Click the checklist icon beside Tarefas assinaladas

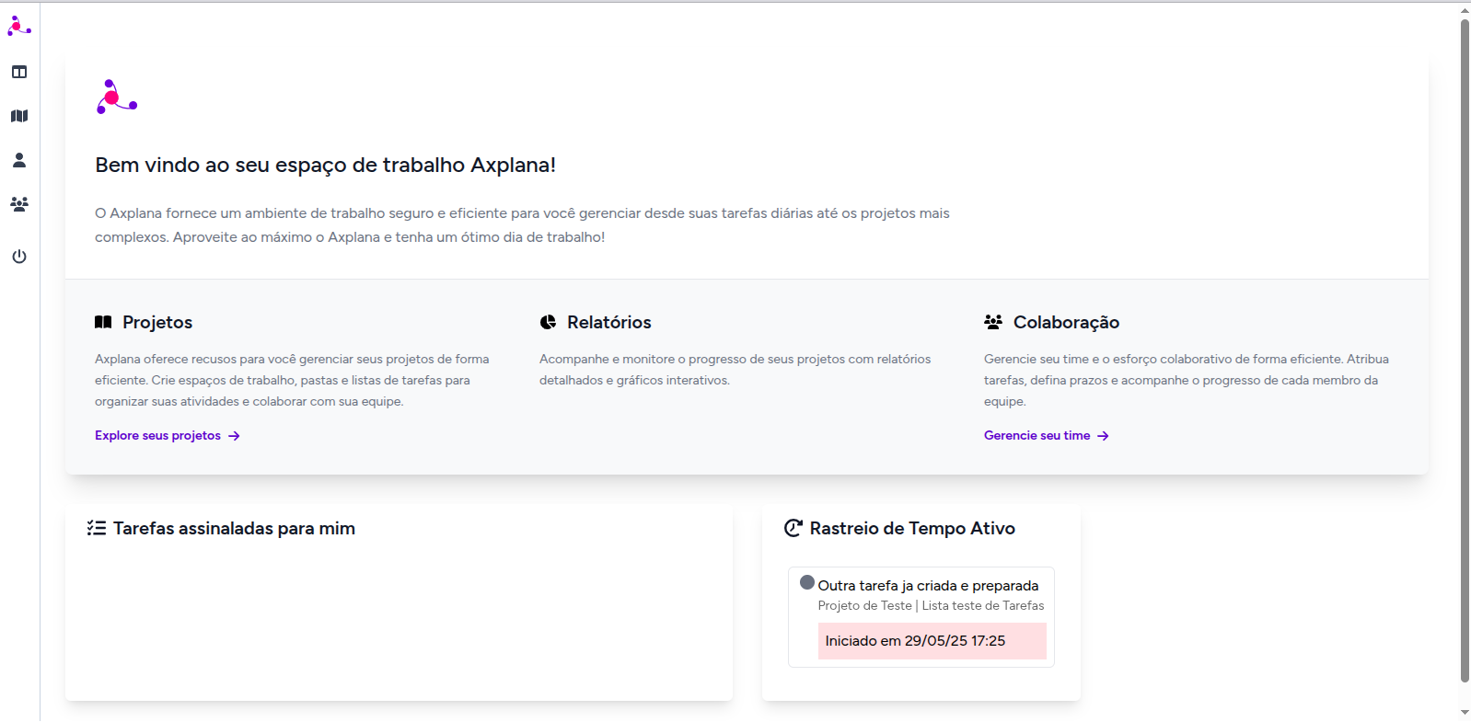[x=97, y=528]
